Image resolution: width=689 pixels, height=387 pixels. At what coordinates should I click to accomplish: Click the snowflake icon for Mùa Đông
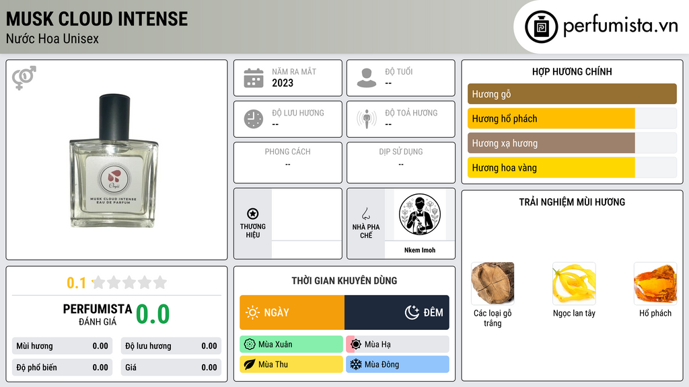tap(356, 364)
